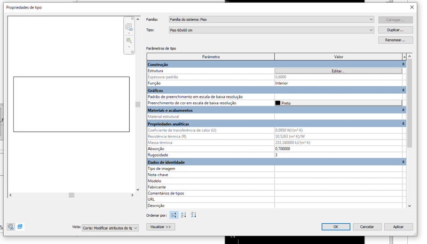The width and height of the screenshot is (427, 244).
Task: Click Editar button for Estrutura
Action: point(338,71)
